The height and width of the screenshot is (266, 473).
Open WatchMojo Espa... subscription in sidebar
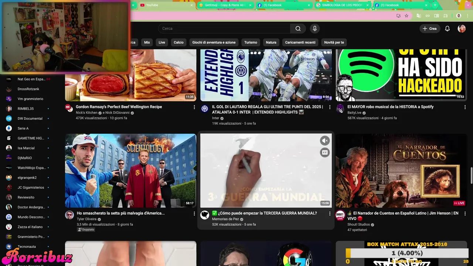point(28,168)
